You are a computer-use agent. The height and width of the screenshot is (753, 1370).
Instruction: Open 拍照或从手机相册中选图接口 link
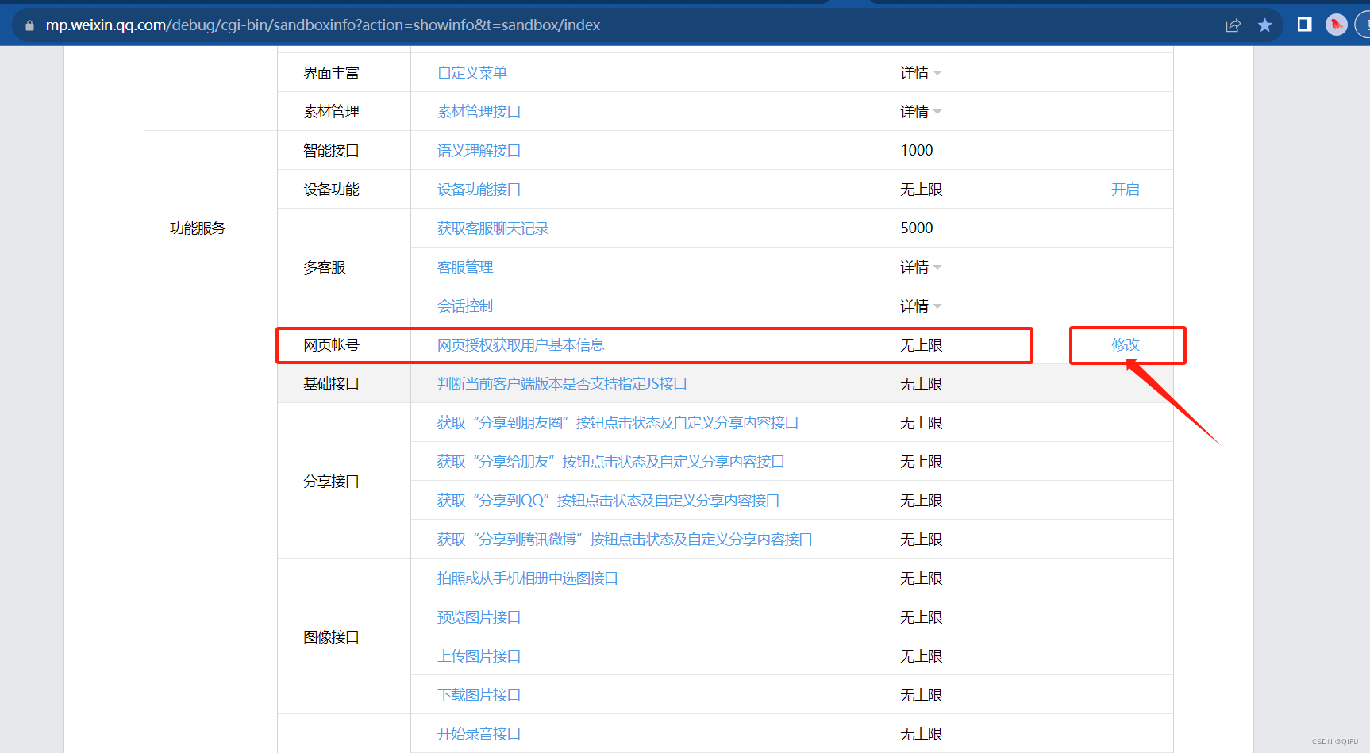(x=528, y=578)
